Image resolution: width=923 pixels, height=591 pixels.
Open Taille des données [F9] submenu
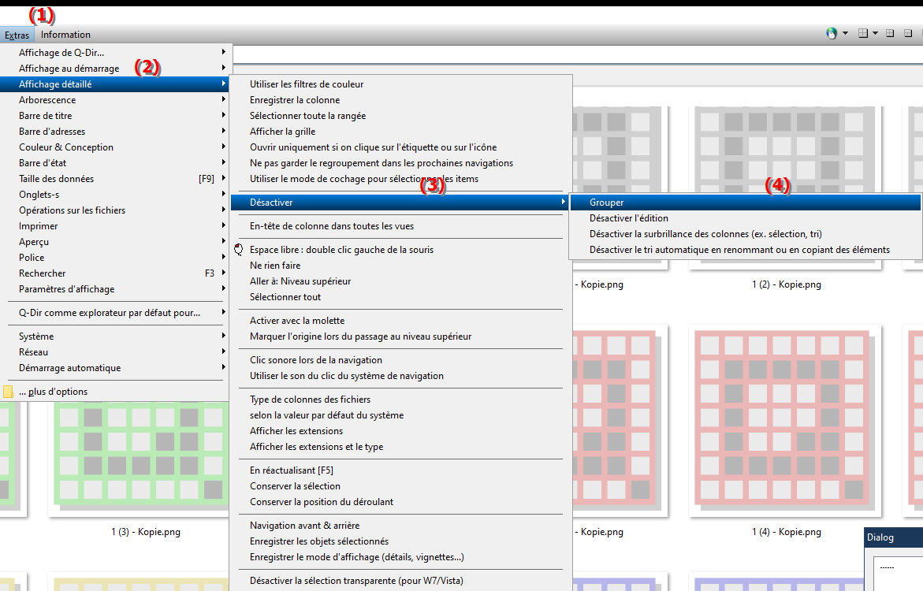(x=114, y=179)
